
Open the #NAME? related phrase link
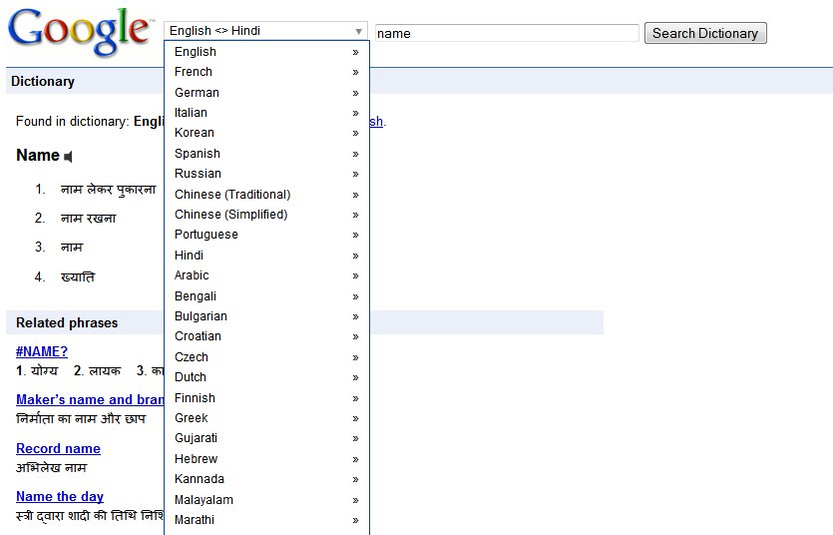tap(42, 351)
